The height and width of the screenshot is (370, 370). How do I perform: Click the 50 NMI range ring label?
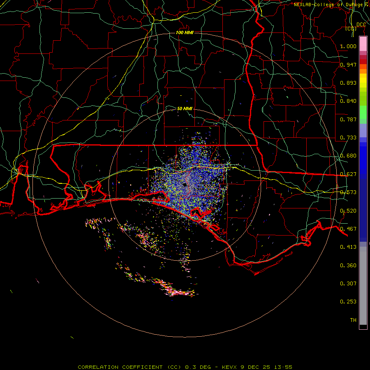point(185,109)
